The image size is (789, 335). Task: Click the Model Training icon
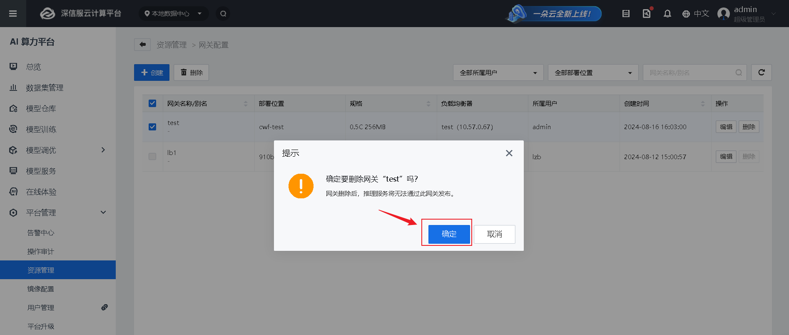coord(13,129)
